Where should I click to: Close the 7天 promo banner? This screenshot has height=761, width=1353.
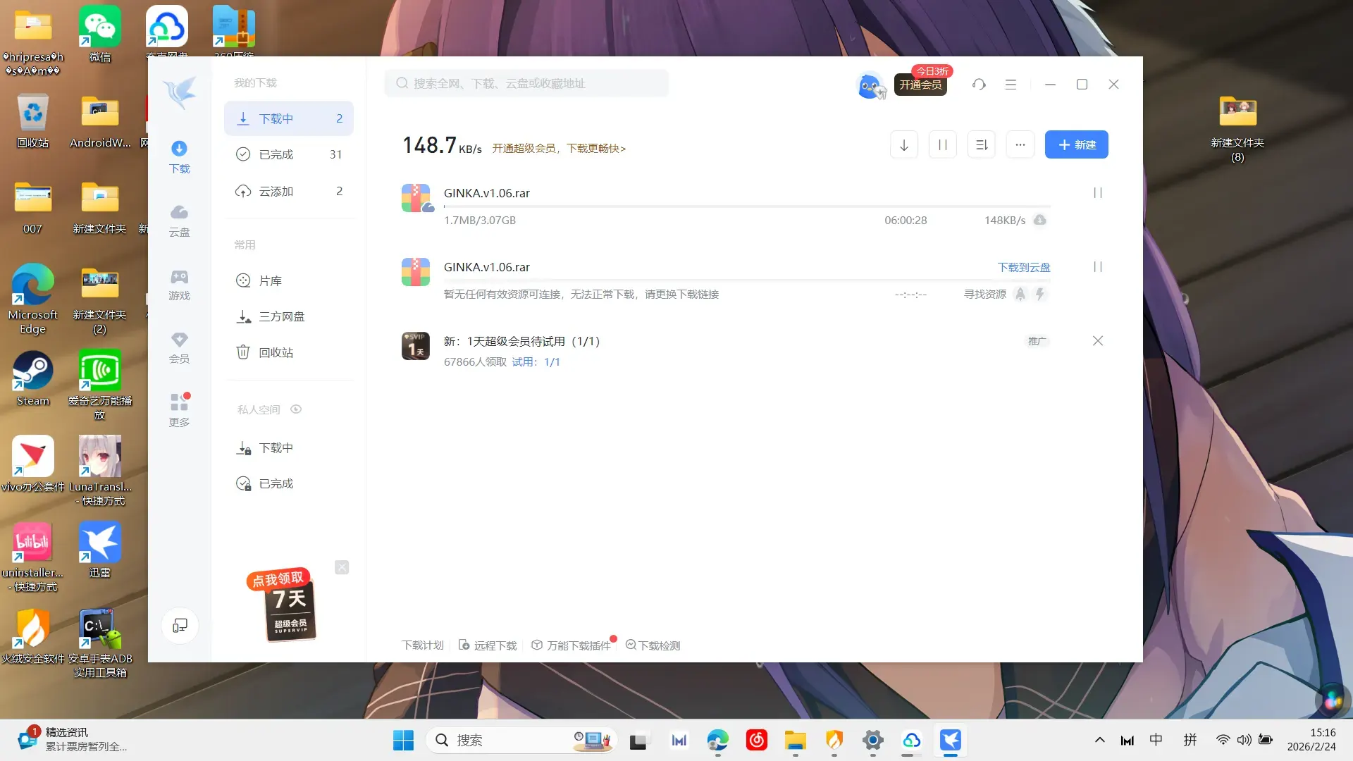click(x=342, y=567)
